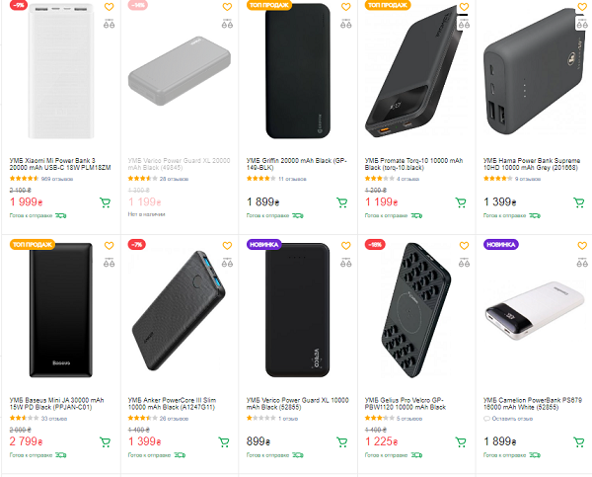Click cart icon for Hama Power Bank Supreme
The image size is (592, 477).
coord(579,202)
